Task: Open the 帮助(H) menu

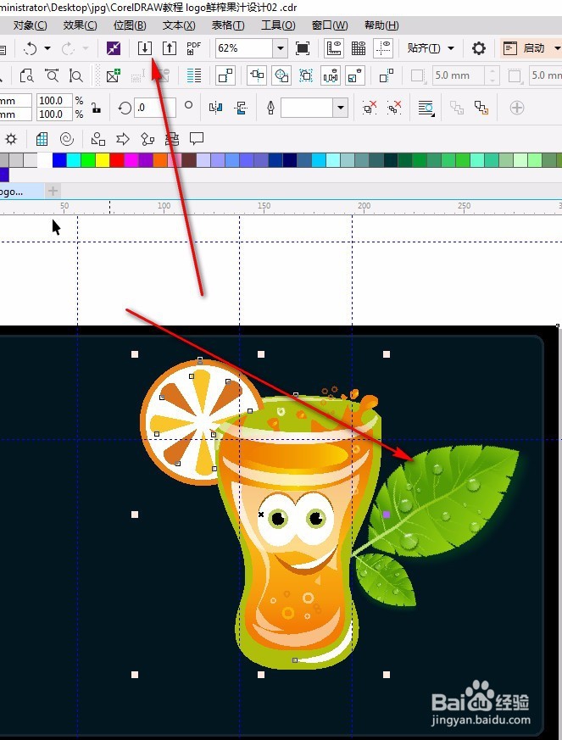Action: (x=381, y=25)
